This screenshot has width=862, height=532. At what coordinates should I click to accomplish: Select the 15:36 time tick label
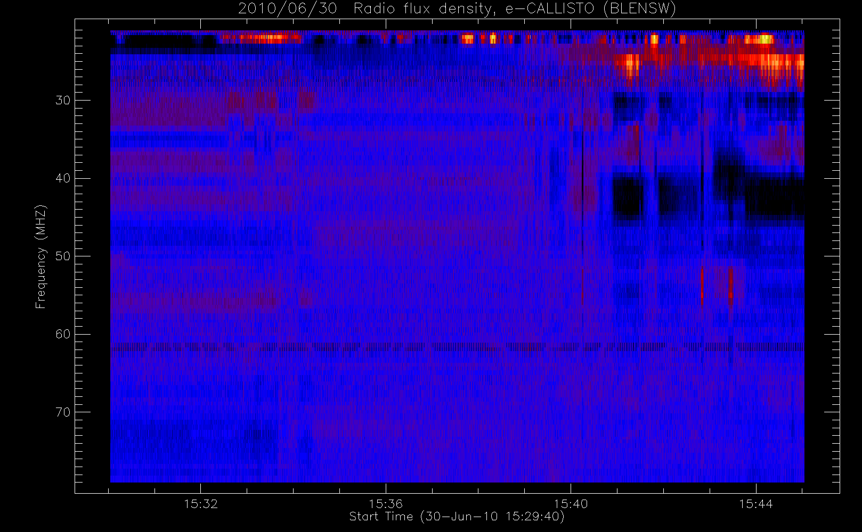point(386,504)
